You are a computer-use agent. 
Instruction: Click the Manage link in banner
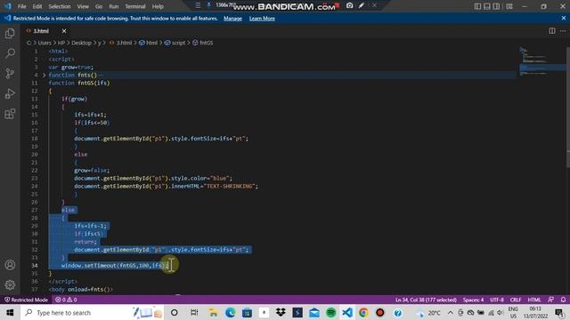[232, 19]
